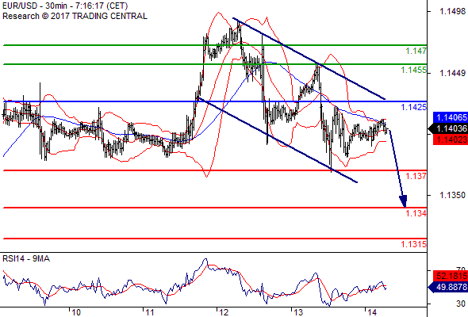Click date 12 on the time axis
Screen dimensions: 468x317
click(224, 312)
